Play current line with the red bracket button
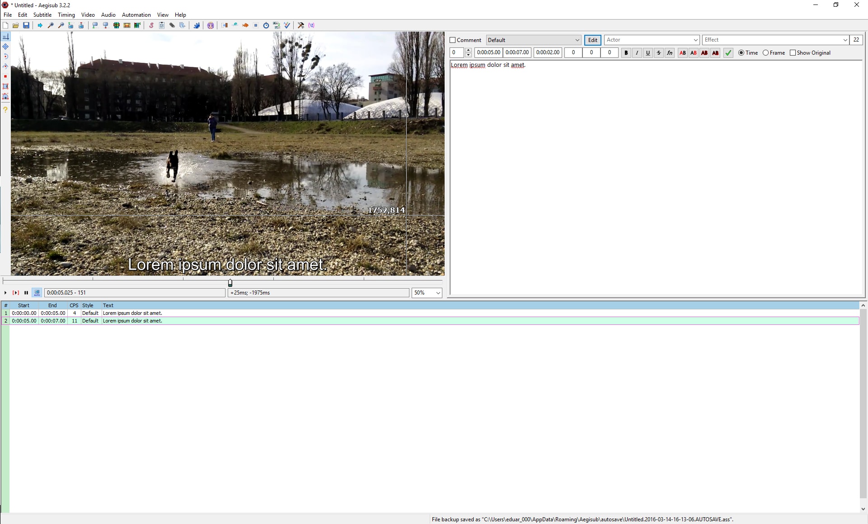Screen dimensions: 868x524 (x=16, y=293)
